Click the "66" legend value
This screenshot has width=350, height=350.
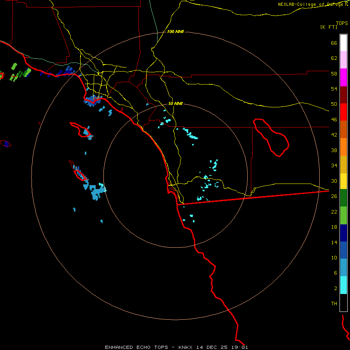tap(334, 43)
